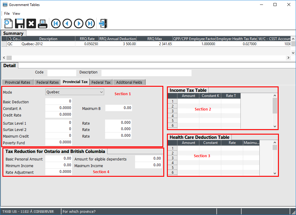Click the Exit door toolbar icon
Viewport: 296px width, 215px height.
pyautogui.click(x=103, y=23)
